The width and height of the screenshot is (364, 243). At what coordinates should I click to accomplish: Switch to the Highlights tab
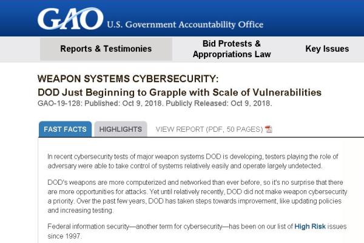click(121, 129)
